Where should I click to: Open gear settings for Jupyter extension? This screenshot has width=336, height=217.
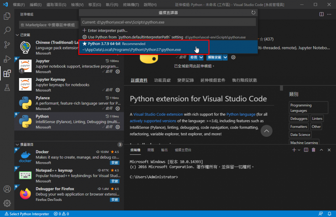coord(118,72)
